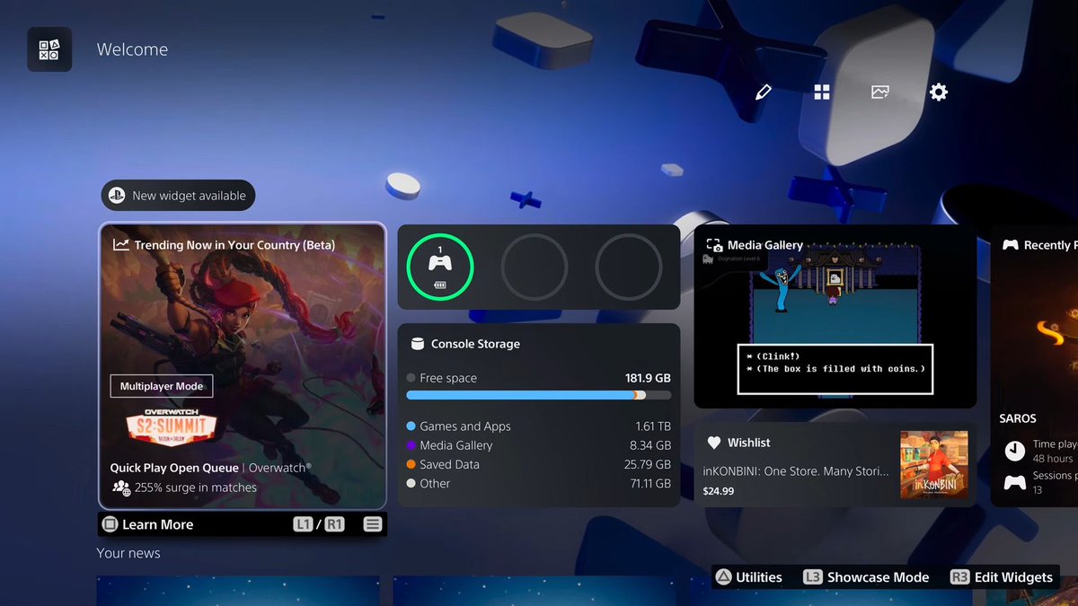The height and width of the screenshot is (606, 1078).
Task: Click the L1 button prompt
Action: 303,524
